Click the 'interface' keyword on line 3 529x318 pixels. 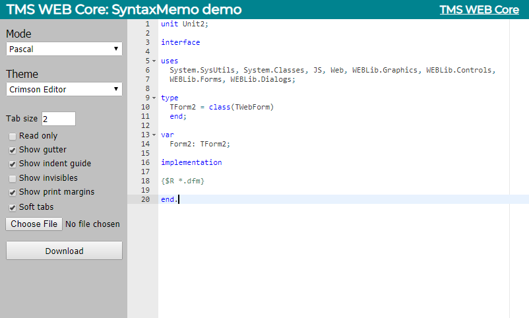(181, 42)
